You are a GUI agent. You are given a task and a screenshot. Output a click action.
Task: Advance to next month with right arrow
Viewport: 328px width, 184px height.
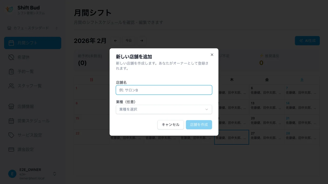tap(142, 41)
